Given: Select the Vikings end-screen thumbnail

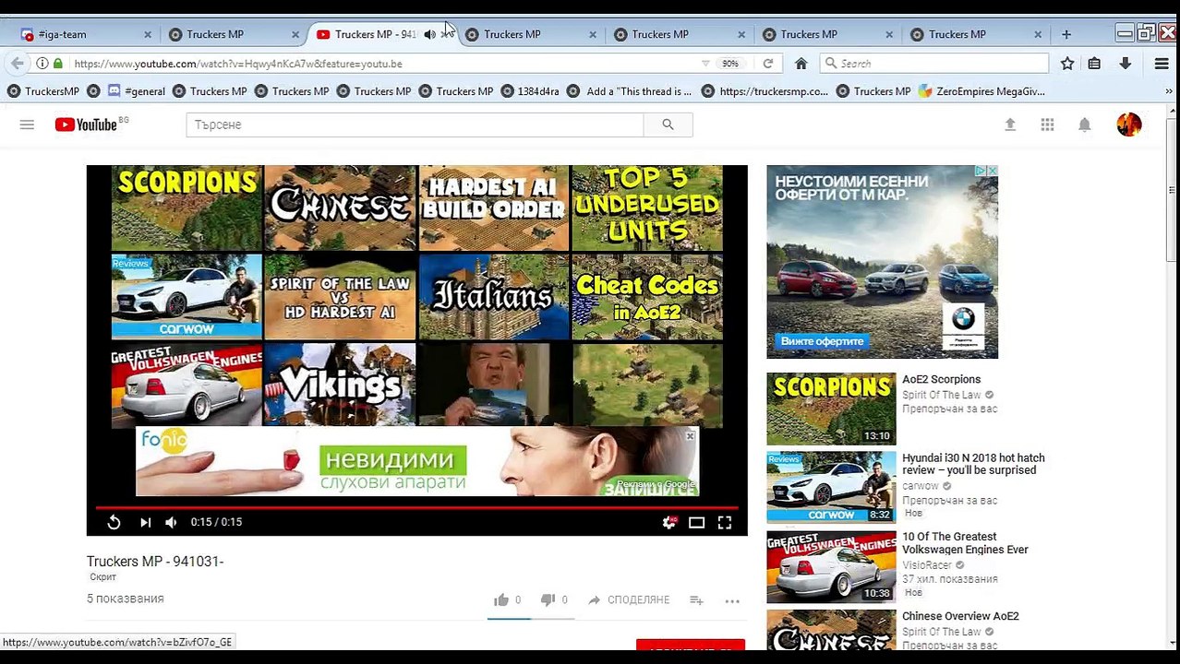Looking at the screenshot, I should [x=340, y=385].
